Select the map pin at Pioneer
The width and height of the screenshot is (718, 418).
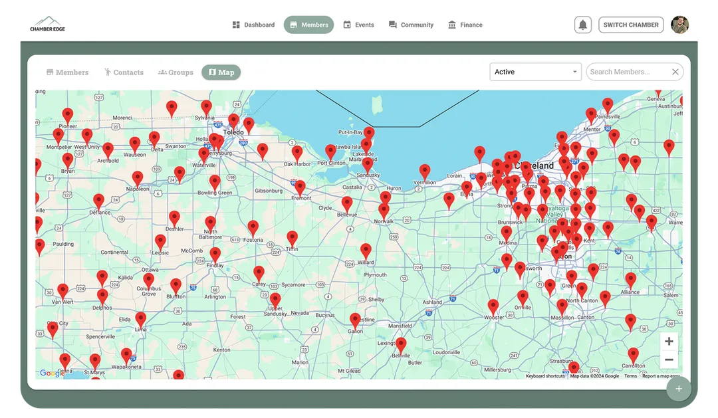[x=67, y=116]
